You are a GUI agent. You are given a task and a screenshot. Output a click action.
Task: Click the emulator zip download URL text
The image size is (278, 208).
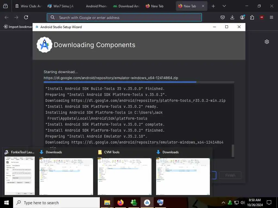[111, 78]
